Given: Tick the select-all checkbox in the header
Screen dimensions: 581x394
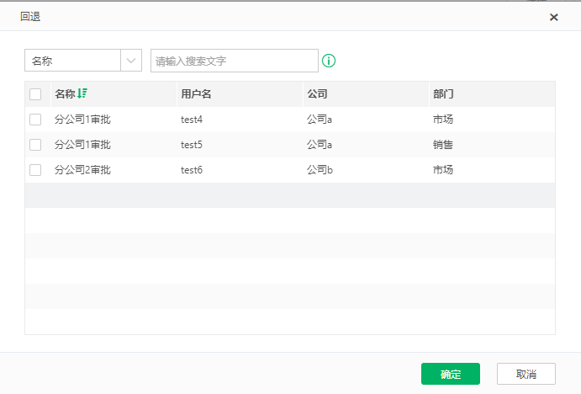Looking at the screenshot, I should click(x=35, y=94).
